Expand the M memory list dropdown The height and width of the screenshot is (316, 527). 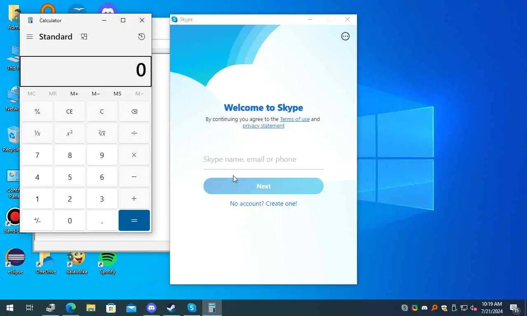(x=139, y=94)
